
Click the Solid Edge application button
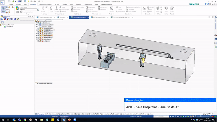point(2,2)
